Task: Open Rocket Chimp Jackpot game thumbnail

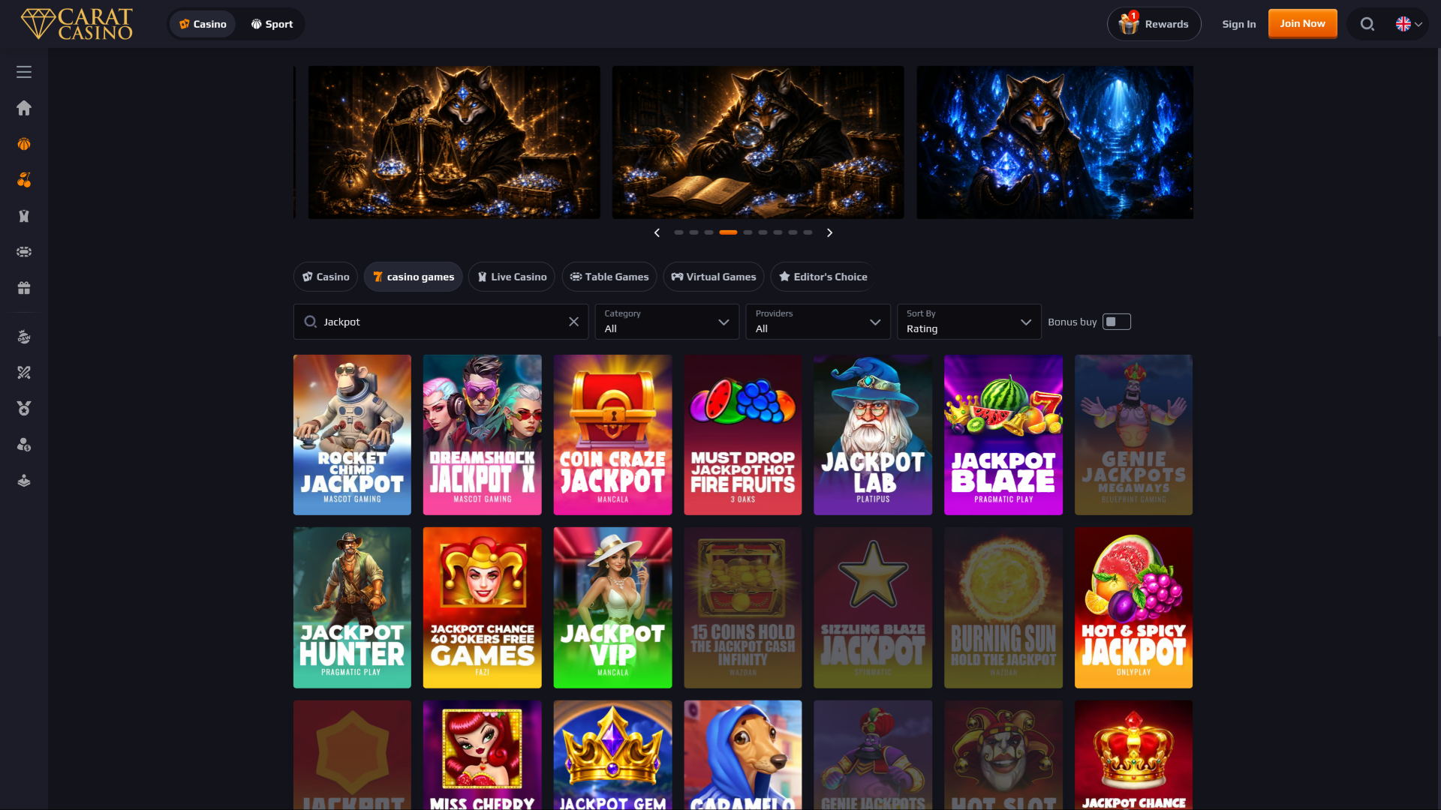Action: 352,435
